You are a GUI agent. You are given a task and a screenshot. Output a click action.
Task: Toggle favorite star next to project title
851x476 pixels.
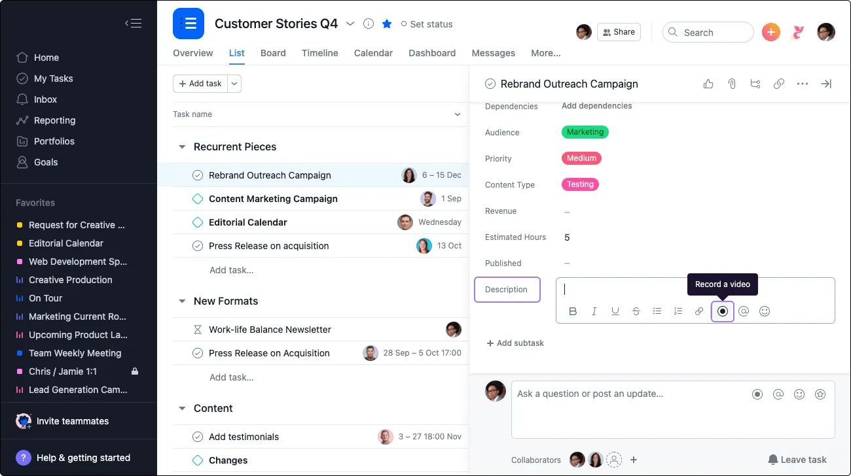387,24
